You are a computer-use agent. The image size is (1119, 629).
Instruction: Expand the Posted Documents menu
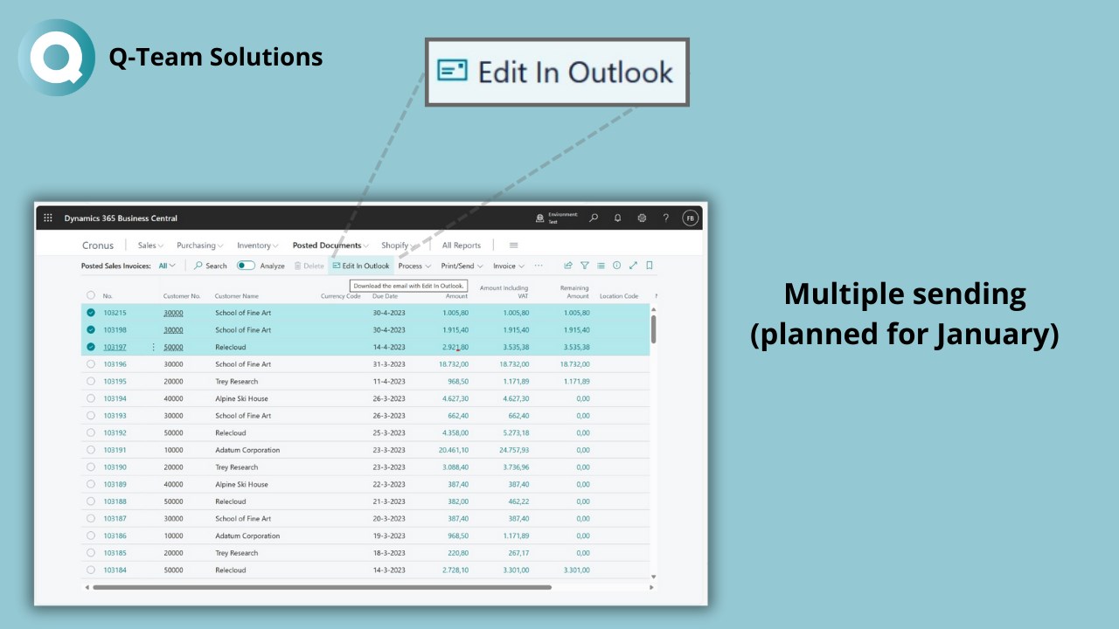pyautogui.click(x=330, y=245)
